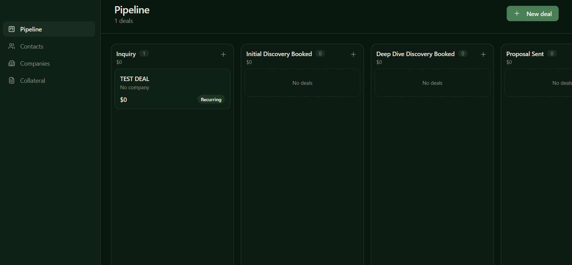This screenshot has height=265, width=572.
Task: Click the $0 total under Initial Discovery Booked
Action: 249,62
